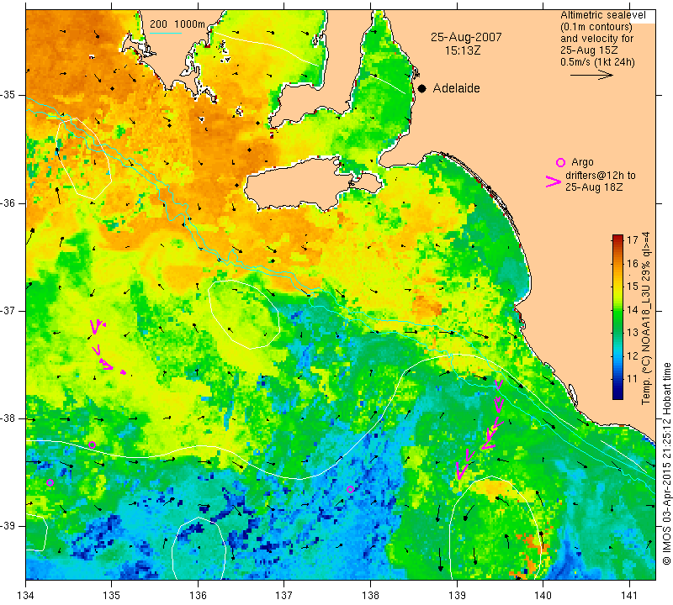The width and height of the screenshot is (673, 605).
Task: Click longitude axis label 139
Action: pos(457,596)
